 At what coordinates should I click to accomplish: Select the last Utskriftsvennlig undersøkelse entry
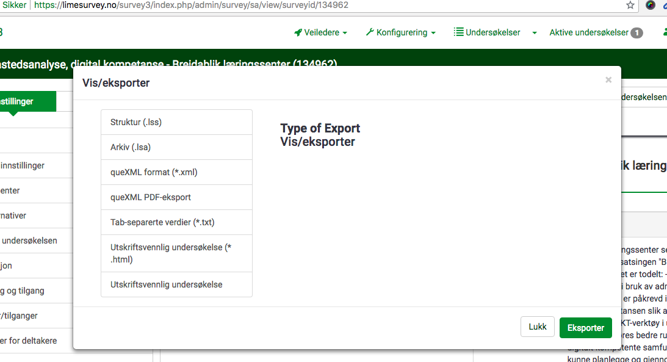(176, 284)
